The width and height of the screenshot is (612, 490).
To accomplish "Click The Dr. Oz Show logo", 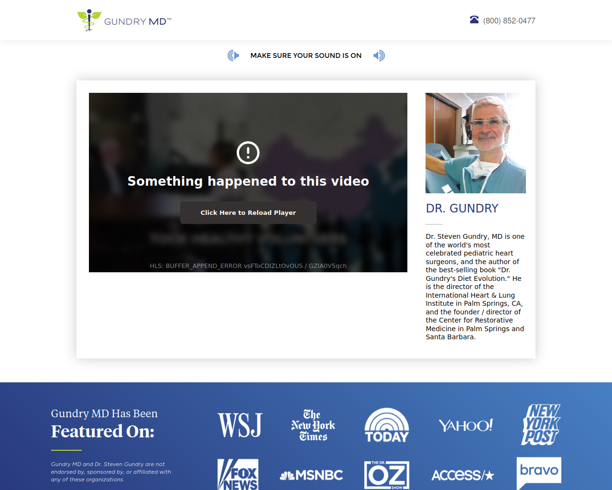I will pos(387,475).
